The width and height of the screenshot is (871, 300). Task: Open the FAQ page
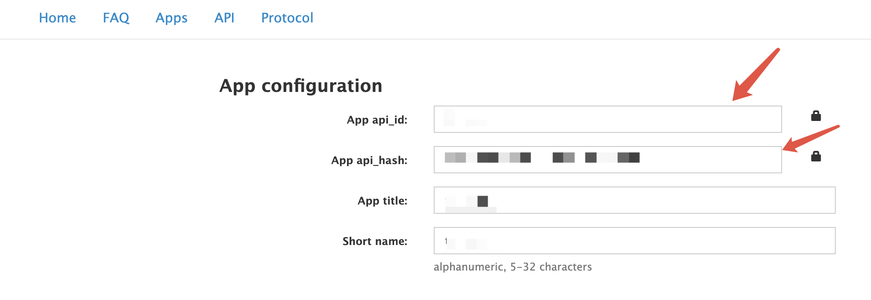point(116,18)
